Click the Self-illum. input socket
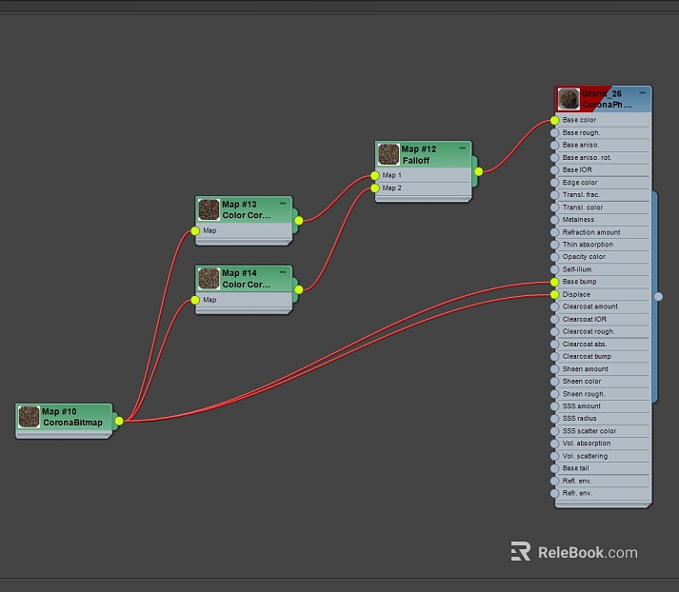The width and height of the screenshot is (679, 592). 554,269
